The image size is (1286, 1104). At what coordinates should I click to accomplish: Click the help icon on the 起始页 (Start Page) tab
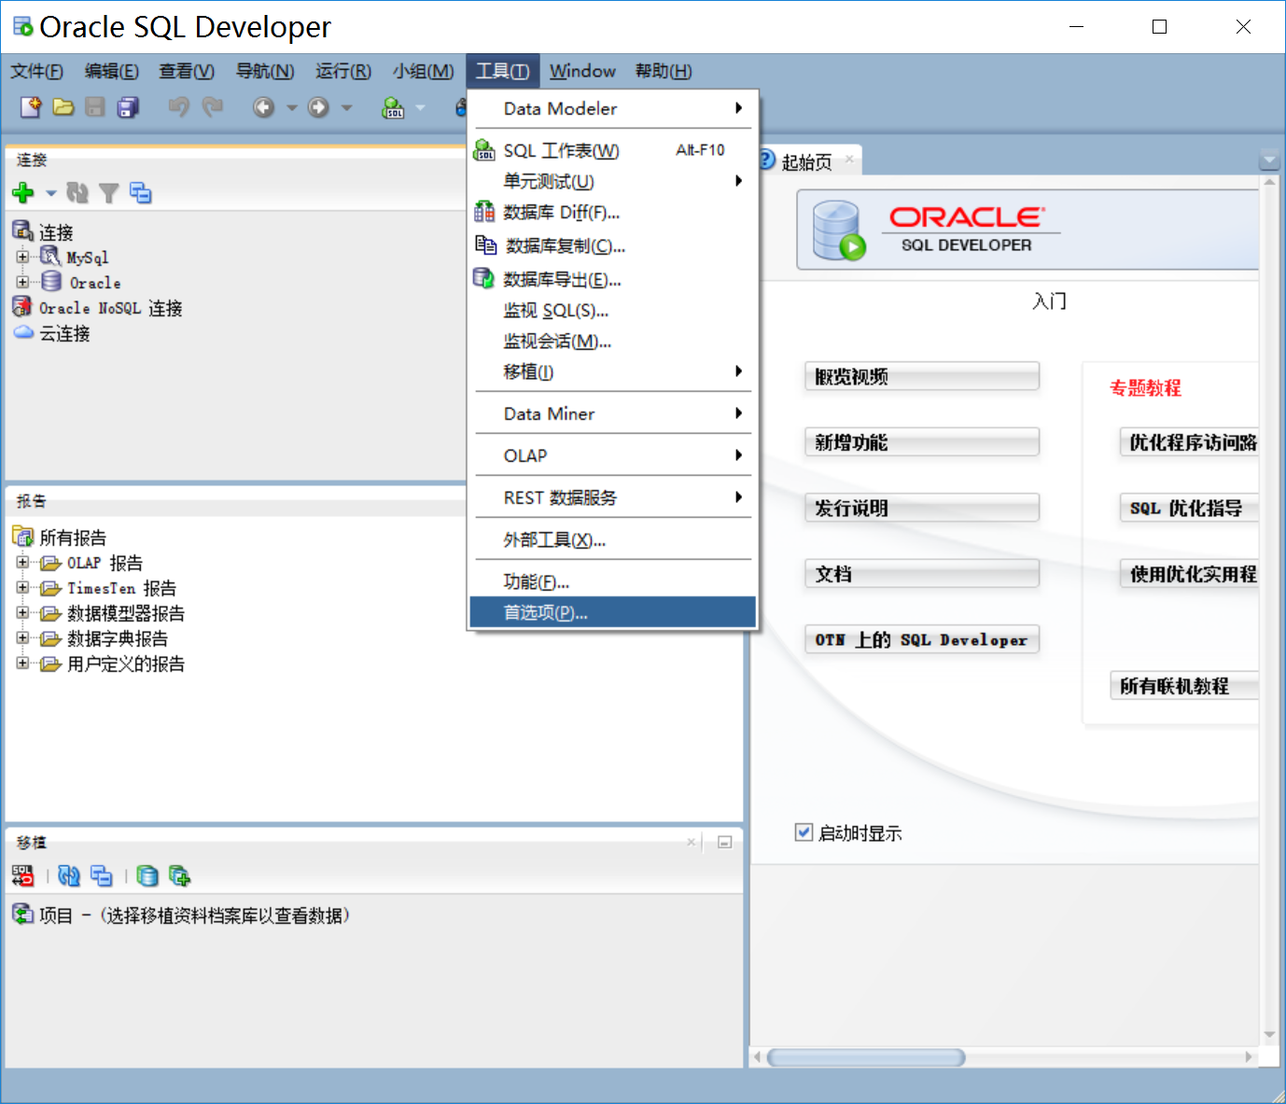[766, 161]
